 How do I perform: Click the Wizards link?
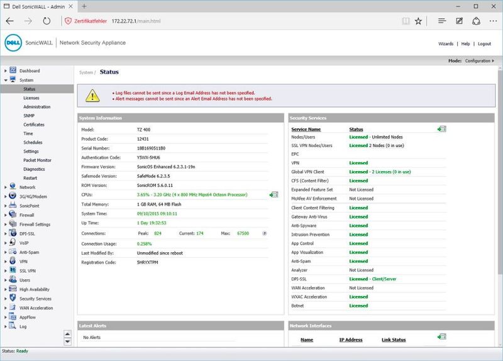(x=446, y=43)
